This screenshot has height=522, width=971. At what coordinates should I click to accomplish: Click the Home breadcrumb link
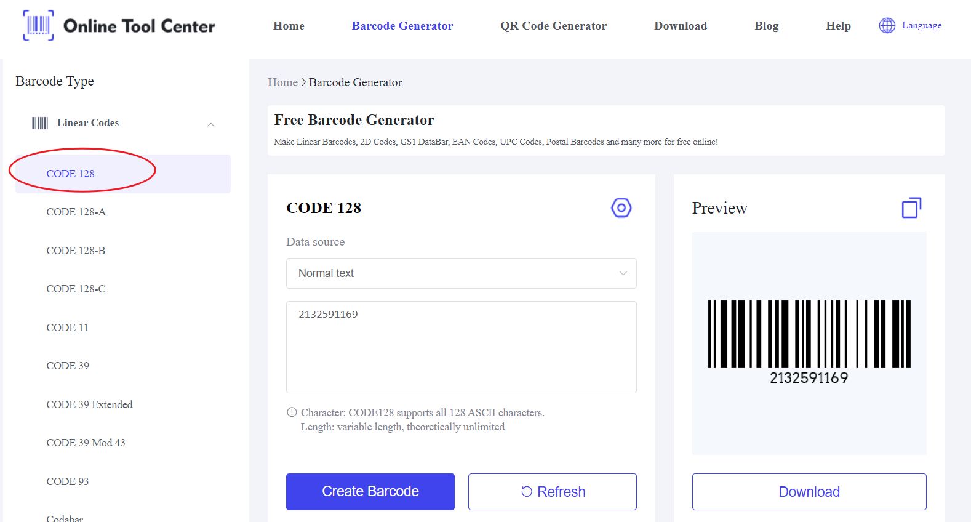coord(282,82)
